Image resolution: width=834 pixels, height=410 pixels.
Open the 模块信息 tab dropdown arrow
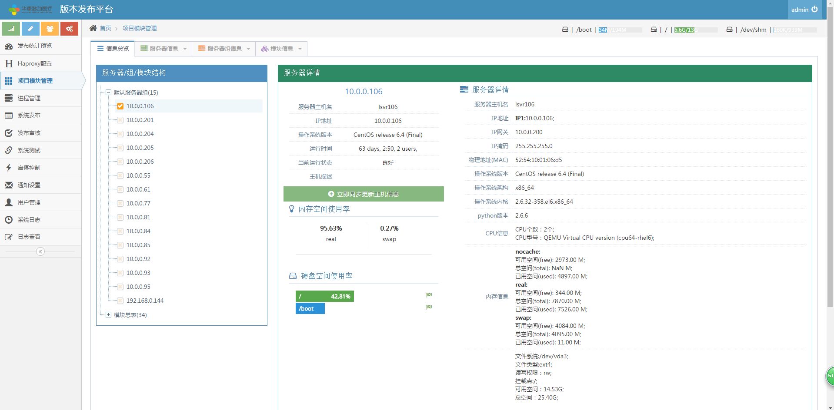click(x=300, y=49)
